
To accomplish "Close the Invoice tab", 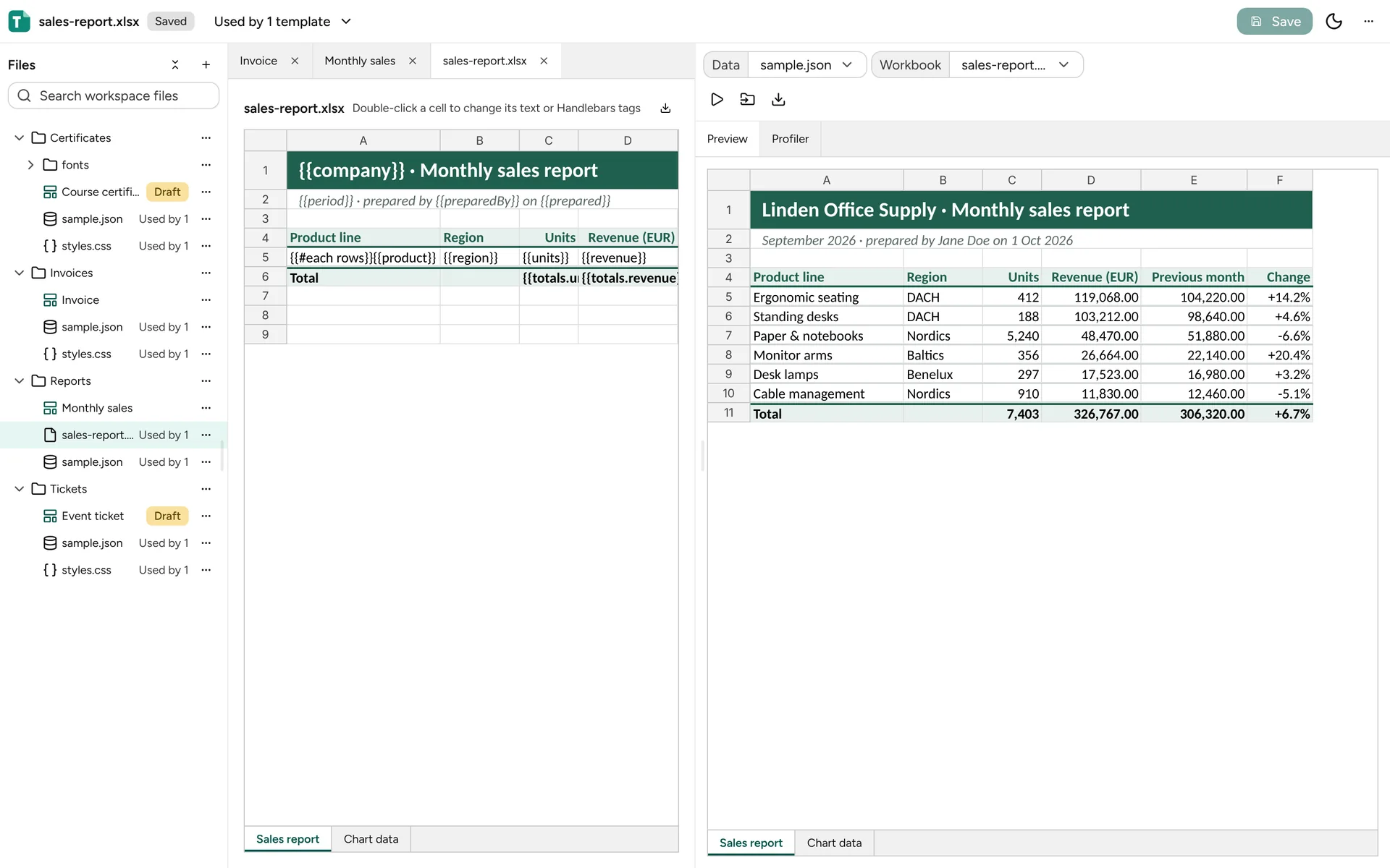I will point(295,61).
